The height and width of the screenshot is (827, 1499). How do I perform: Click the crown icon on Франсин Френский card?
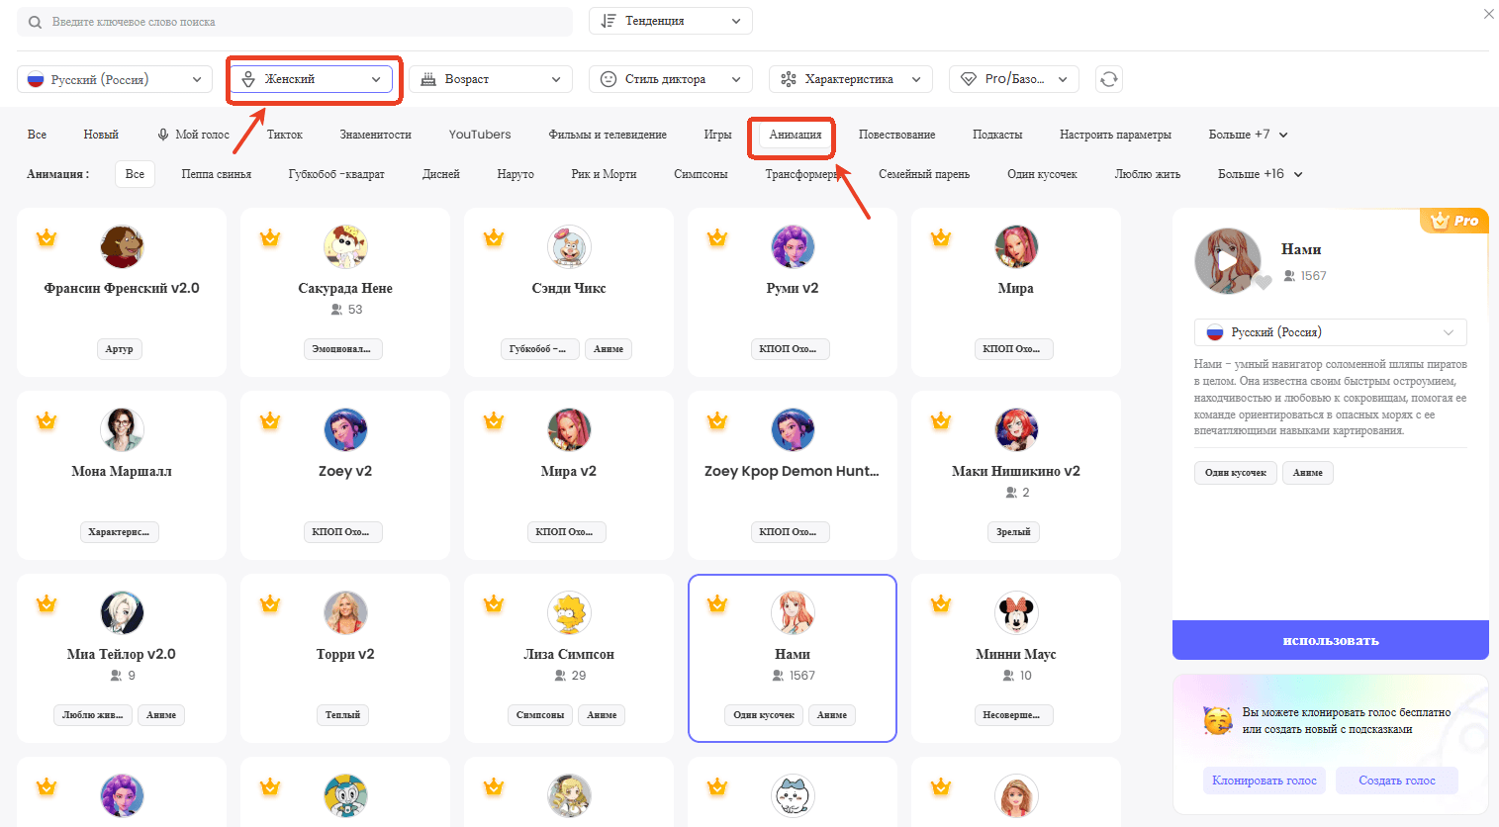tap(47, 238)
